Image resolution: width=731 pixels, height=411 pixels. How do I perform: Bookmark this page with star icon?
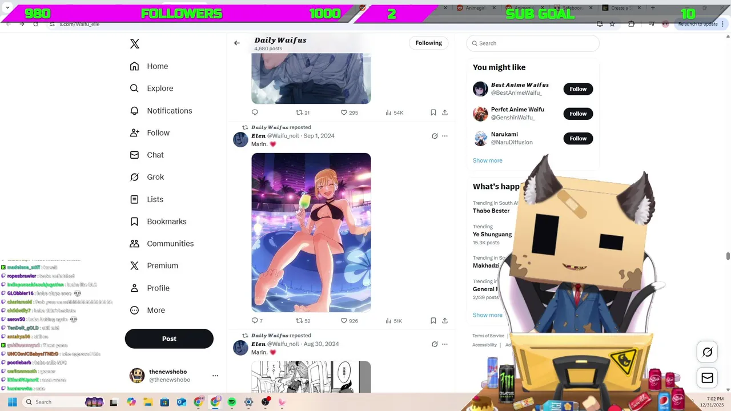(612, 24)
